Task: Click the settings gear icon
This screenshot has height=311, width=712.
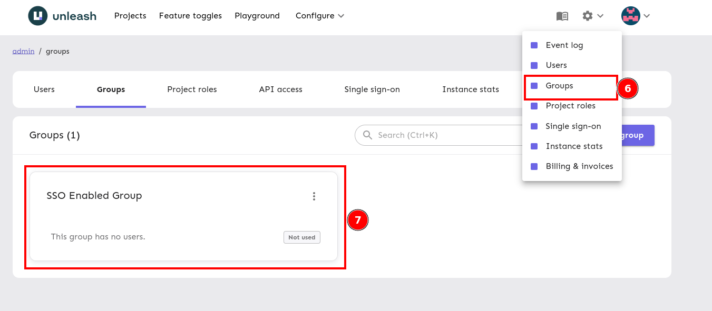Action: 587,16
